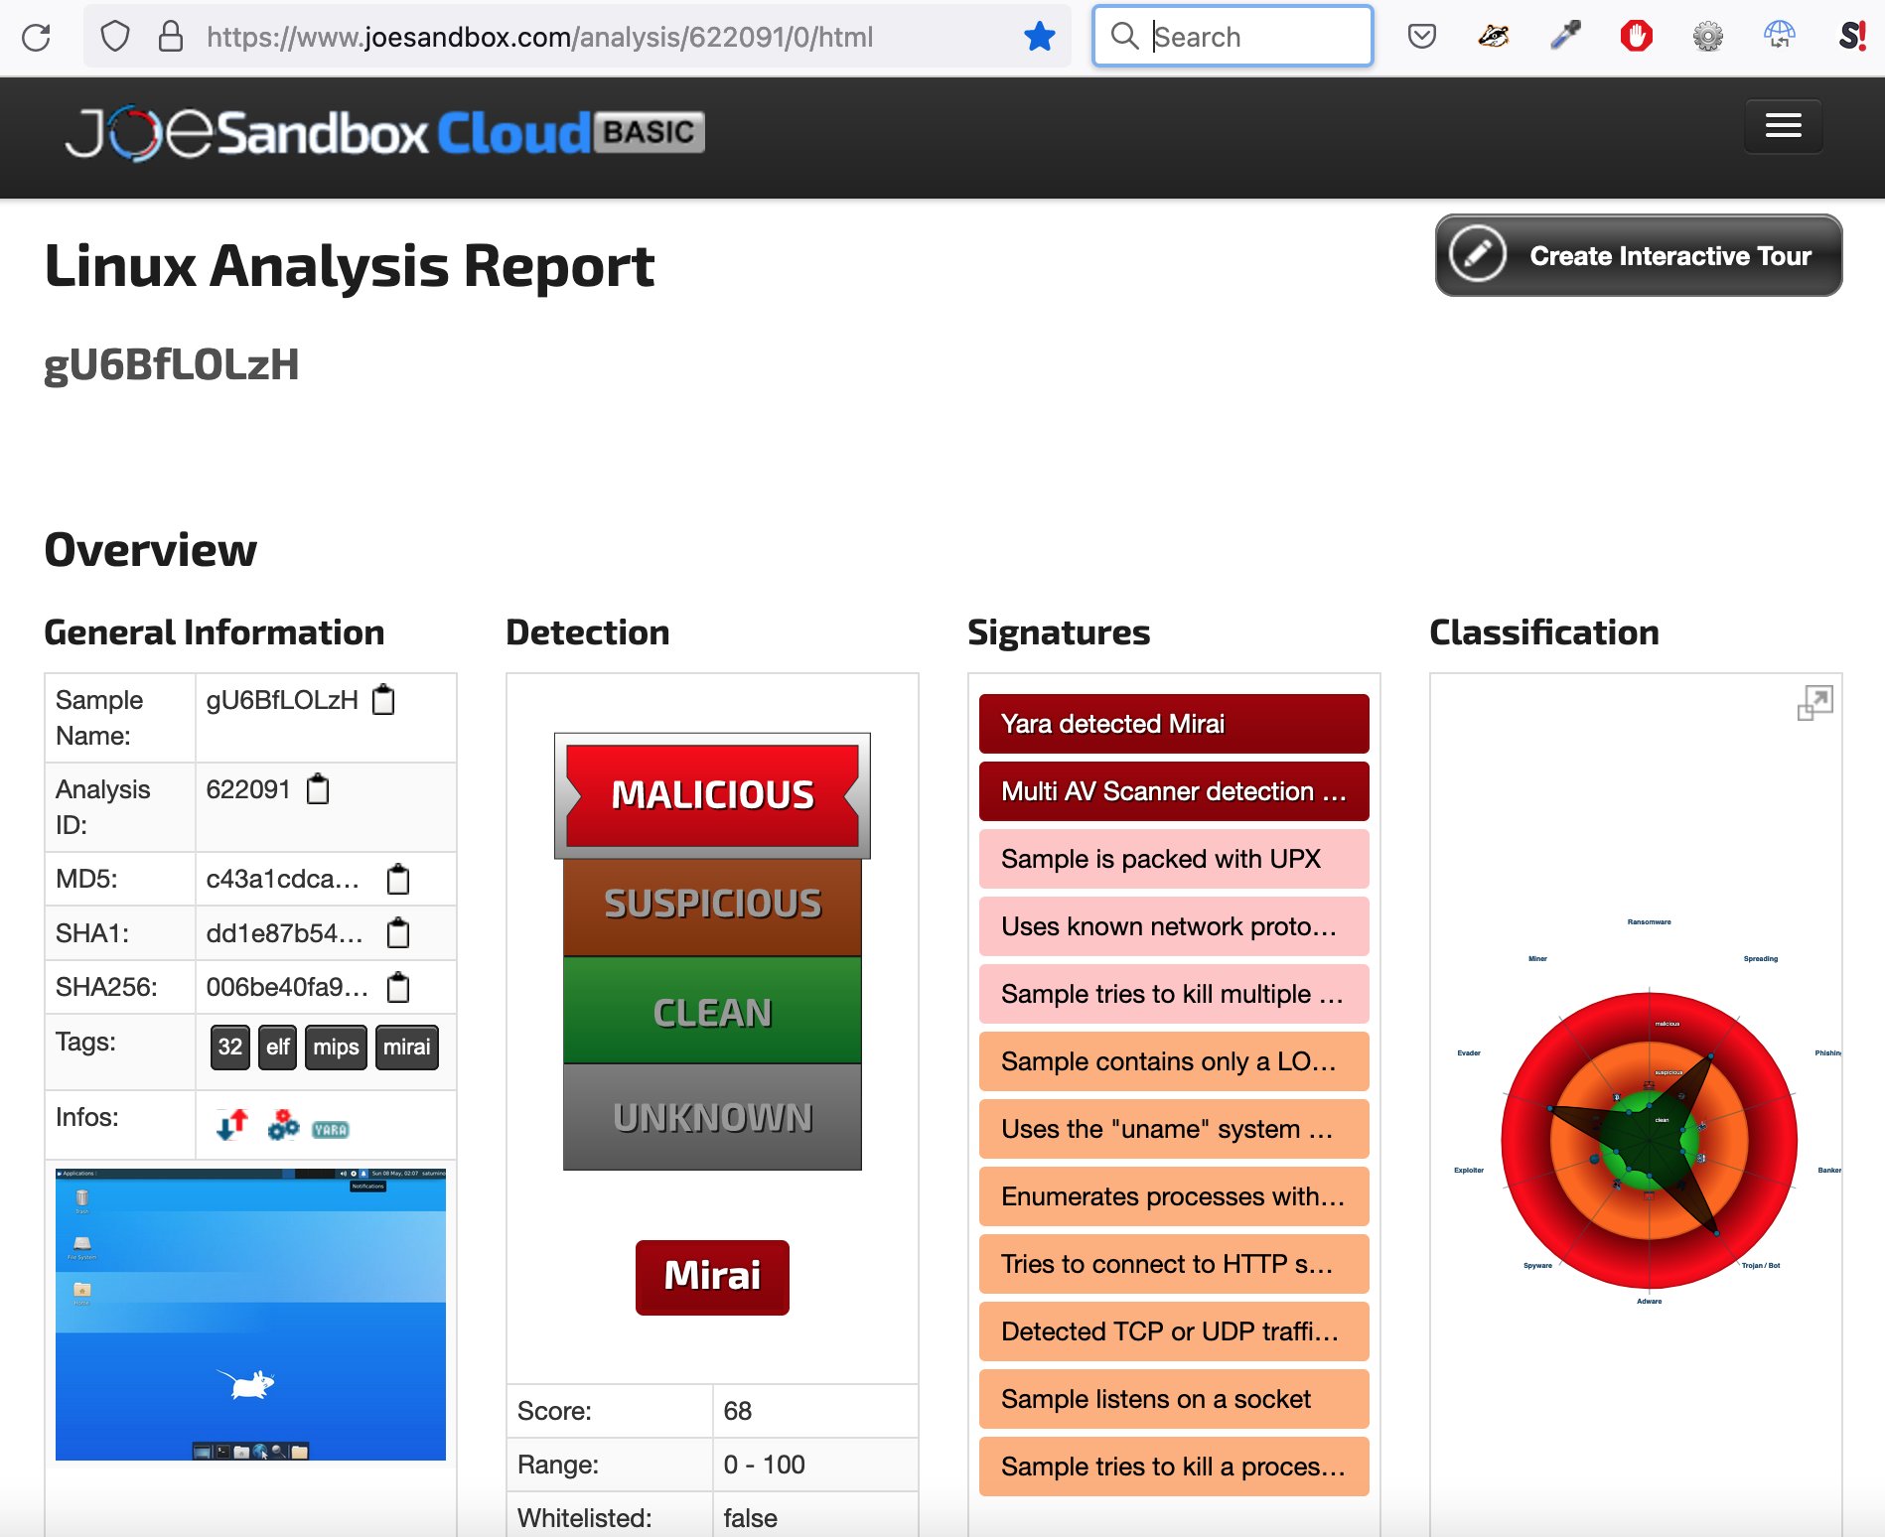Click the MALICIOUS detection level
1885x1537 pixels.
(712, 795)
